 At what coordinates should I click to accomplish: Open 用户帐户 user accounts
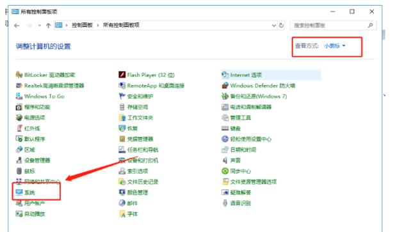30,203
